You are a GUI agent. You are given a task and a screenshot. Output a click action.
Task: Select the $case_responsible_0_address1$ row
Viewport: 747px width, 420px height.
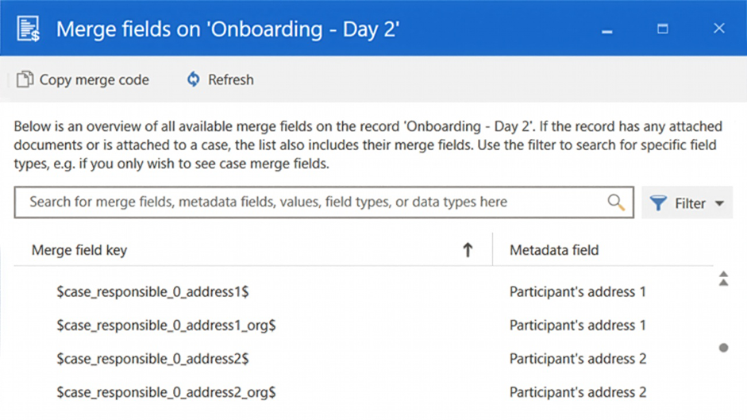click(152, 291)
